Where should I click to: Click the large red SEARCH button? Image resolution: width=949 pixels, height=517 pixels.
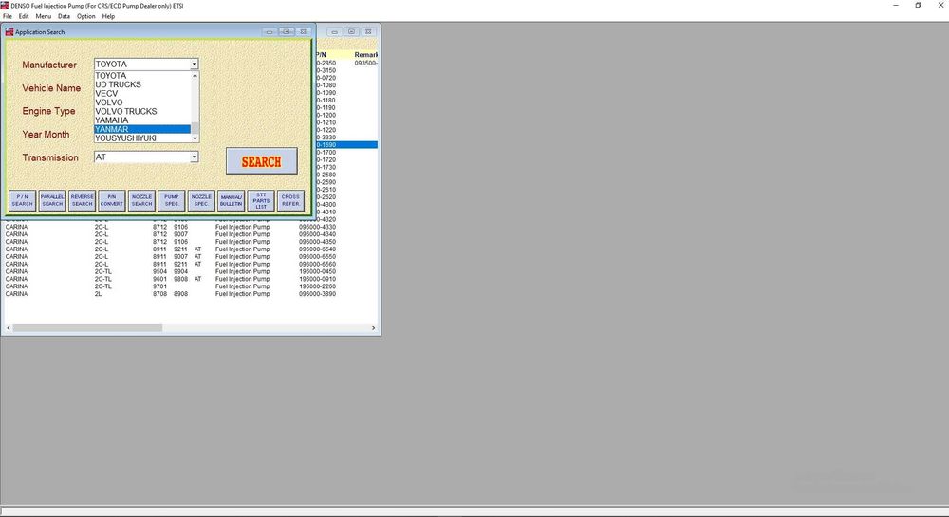[x=262, y=161]
